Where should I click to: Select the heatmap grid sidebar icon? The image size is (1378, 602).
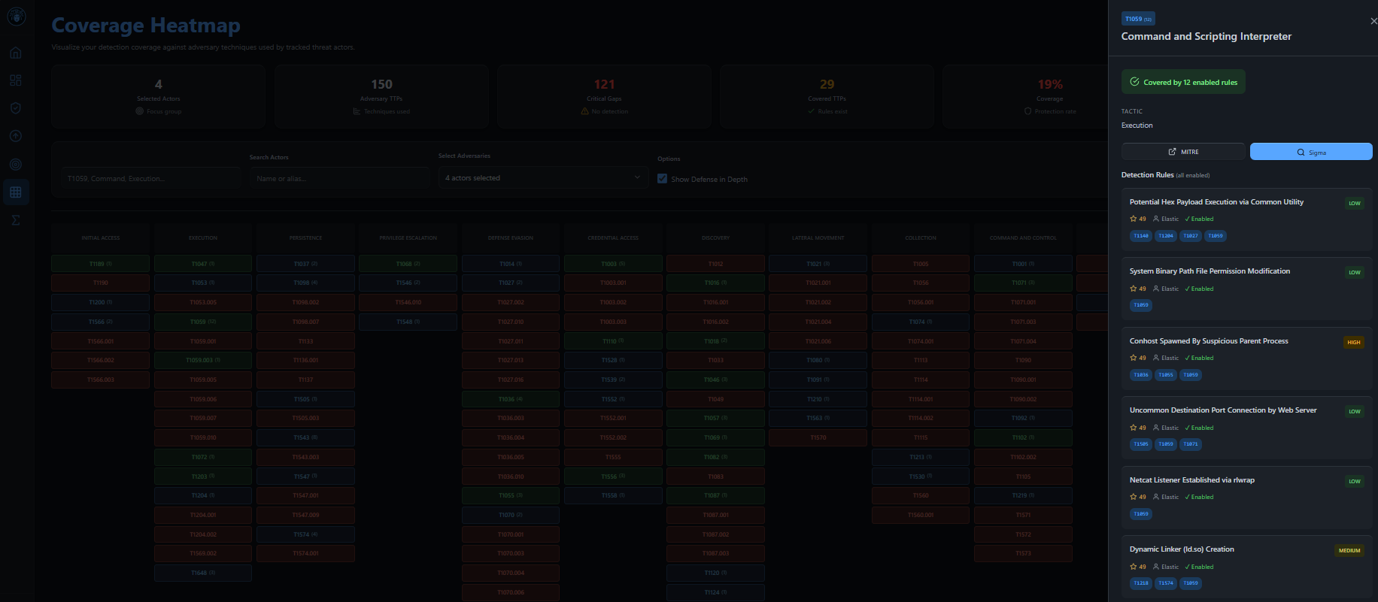click(x=16, y=192)
